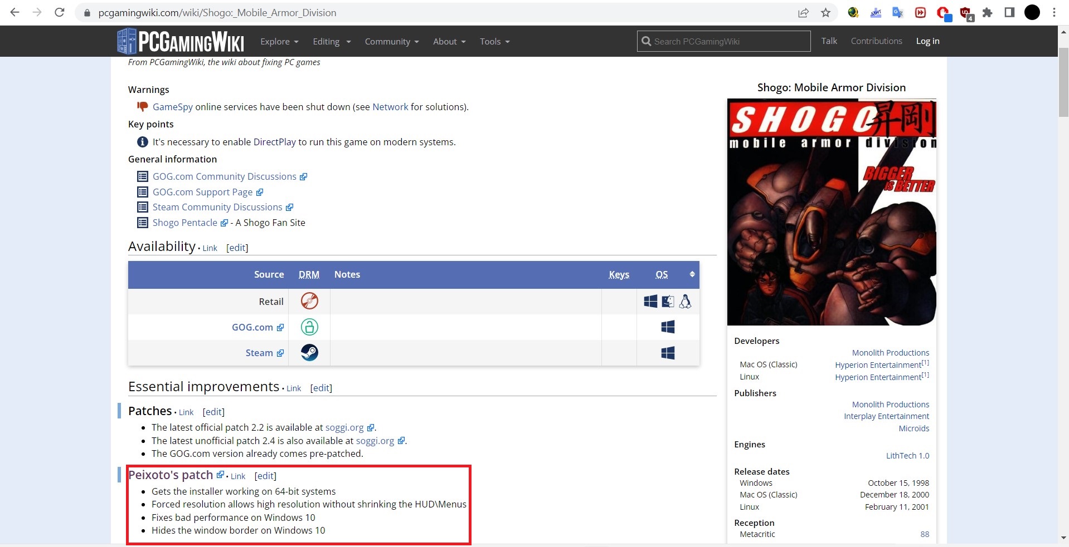The image size is (1069, 547).
Task: Click the Network solutions link
Action: (x=390, y=107)
